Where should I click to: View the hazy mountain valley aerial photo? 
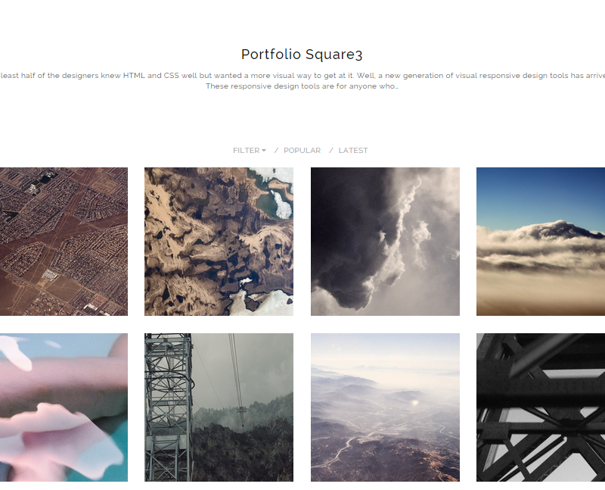[385, 407]
